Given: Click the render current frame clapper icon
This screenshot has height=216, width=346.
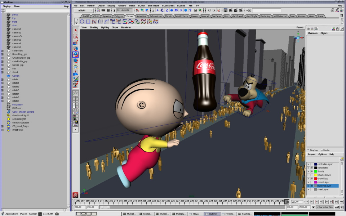Looking at the screenshot, I should click(x=231, y=10).
